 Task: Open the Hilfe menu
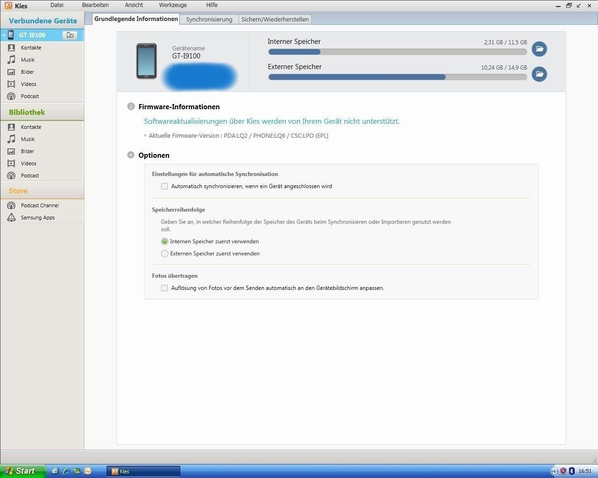point(212,5)
